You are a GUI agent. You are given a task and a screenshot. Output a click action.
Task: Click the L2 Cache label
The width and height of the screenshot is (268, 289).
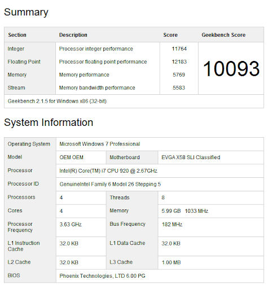pos(19,262)
